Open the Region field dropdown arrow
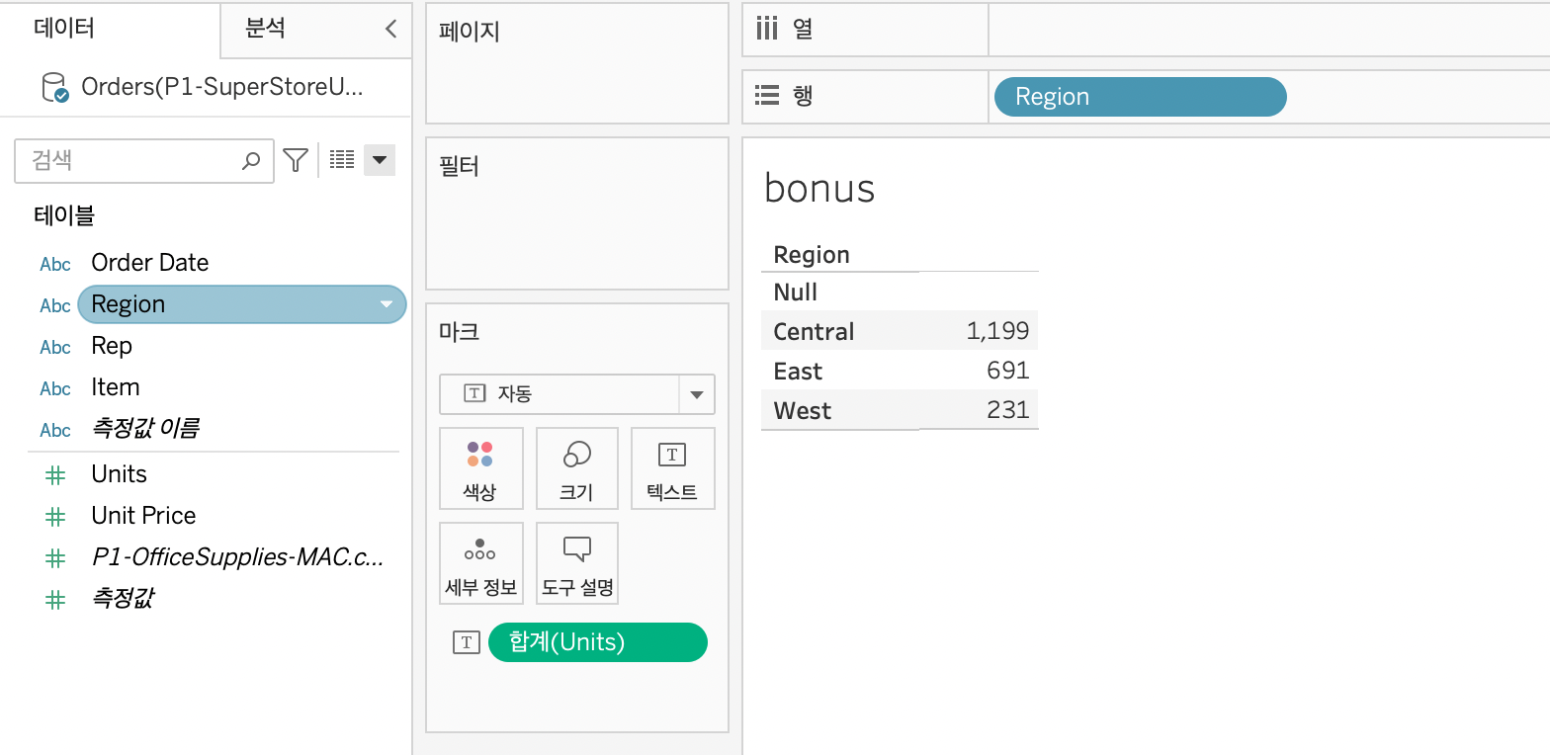 pos(387,305)
